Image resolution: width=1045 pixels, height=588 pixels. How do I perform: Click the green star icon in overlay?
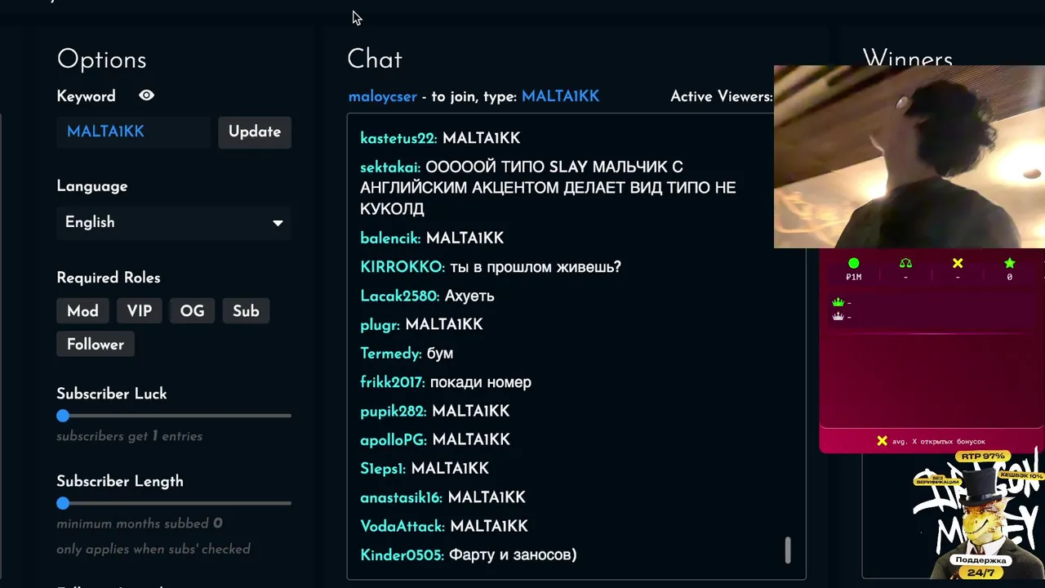coord(1010,263)
